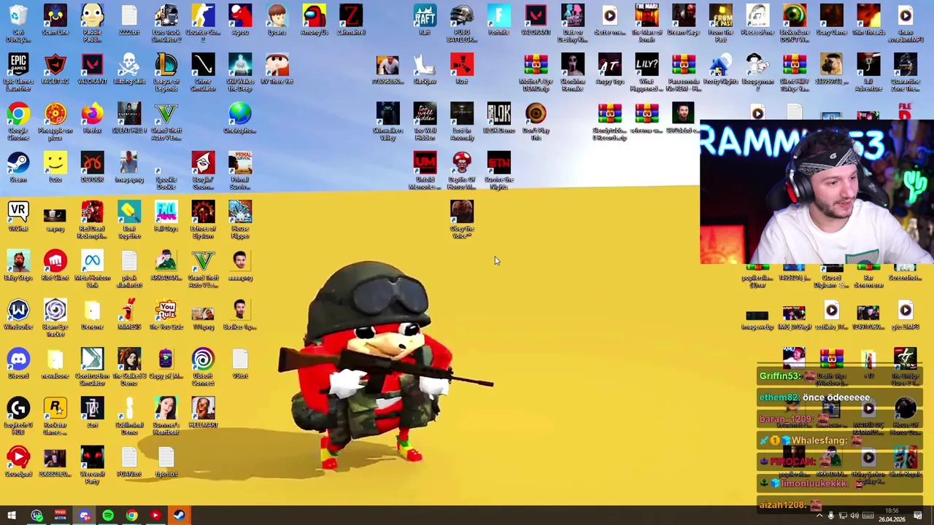This screenshot has width=934, height=525.
Task: Open the Angry Toys shortcut
Action: [x=610, y=69]
